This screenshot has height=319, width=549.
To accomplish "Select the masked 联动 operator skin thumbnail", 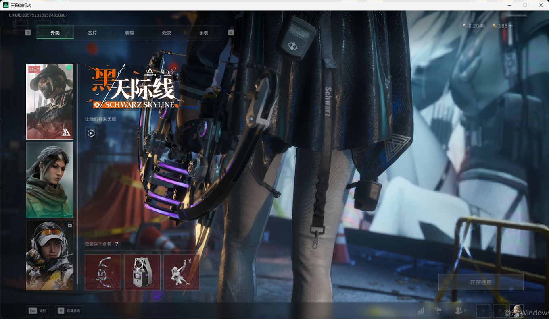I will click(50, 101).
